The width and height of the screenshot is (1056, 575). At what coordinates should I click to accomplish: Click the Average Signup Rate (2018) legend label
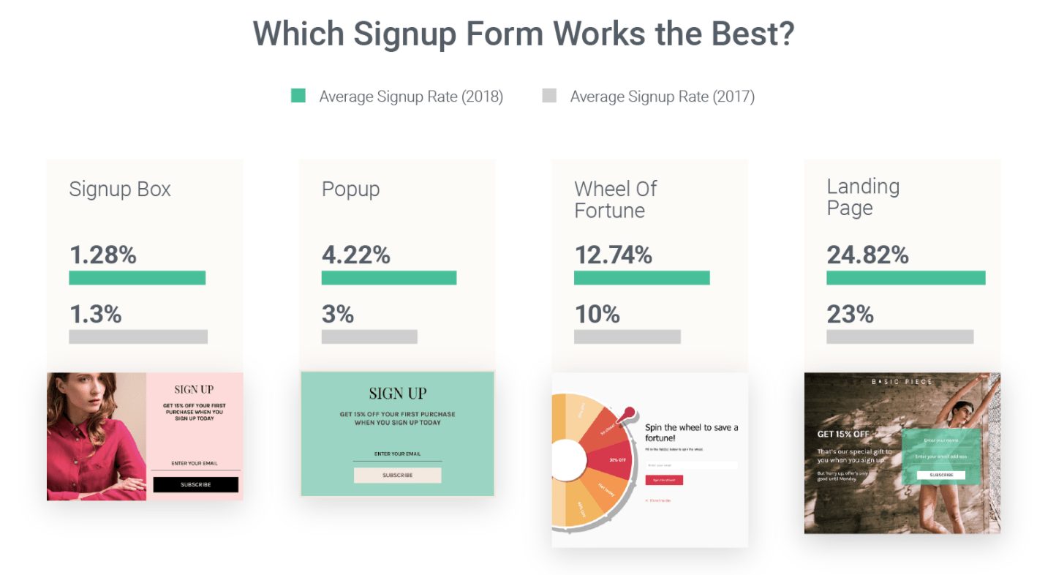(411, 97)
